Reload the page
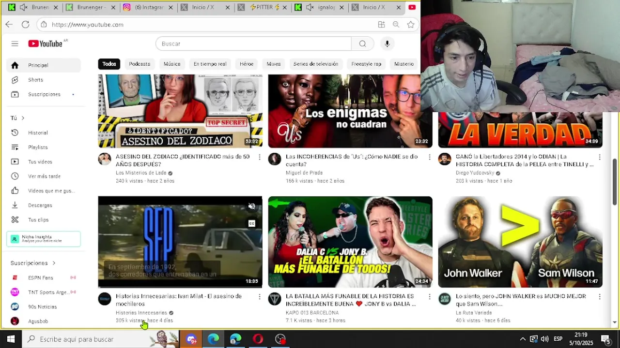 (25, 24)
